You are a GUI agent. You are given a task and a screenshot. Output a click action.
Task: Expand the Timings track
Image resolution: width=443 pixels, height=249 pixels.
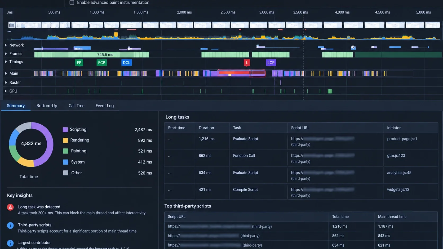click(6, 62)
